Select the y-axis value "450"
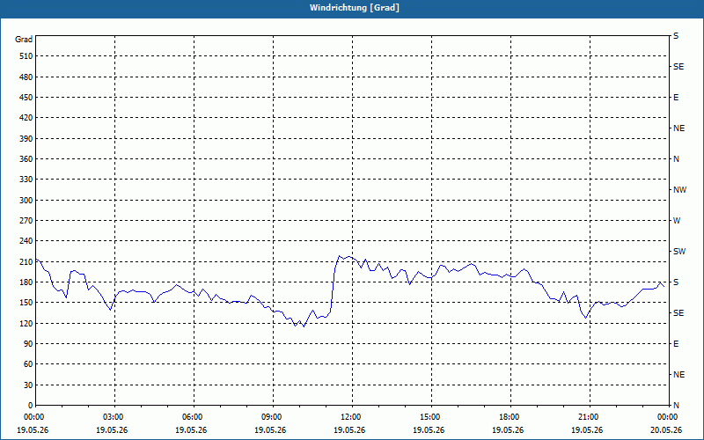 [26, 98]
